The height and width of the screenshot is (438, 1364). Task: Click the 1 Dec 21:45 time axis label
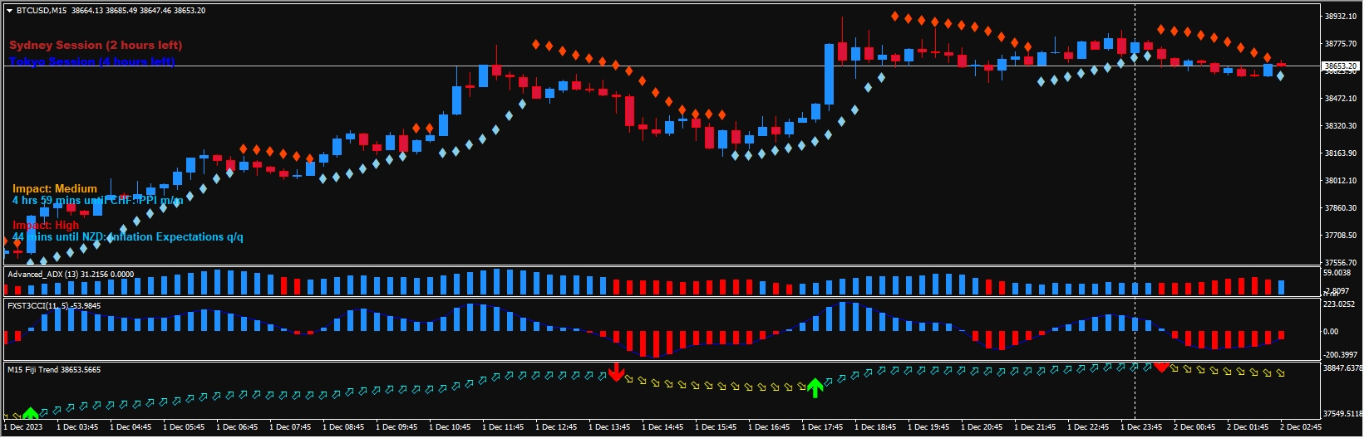[x=1035, y=427]
